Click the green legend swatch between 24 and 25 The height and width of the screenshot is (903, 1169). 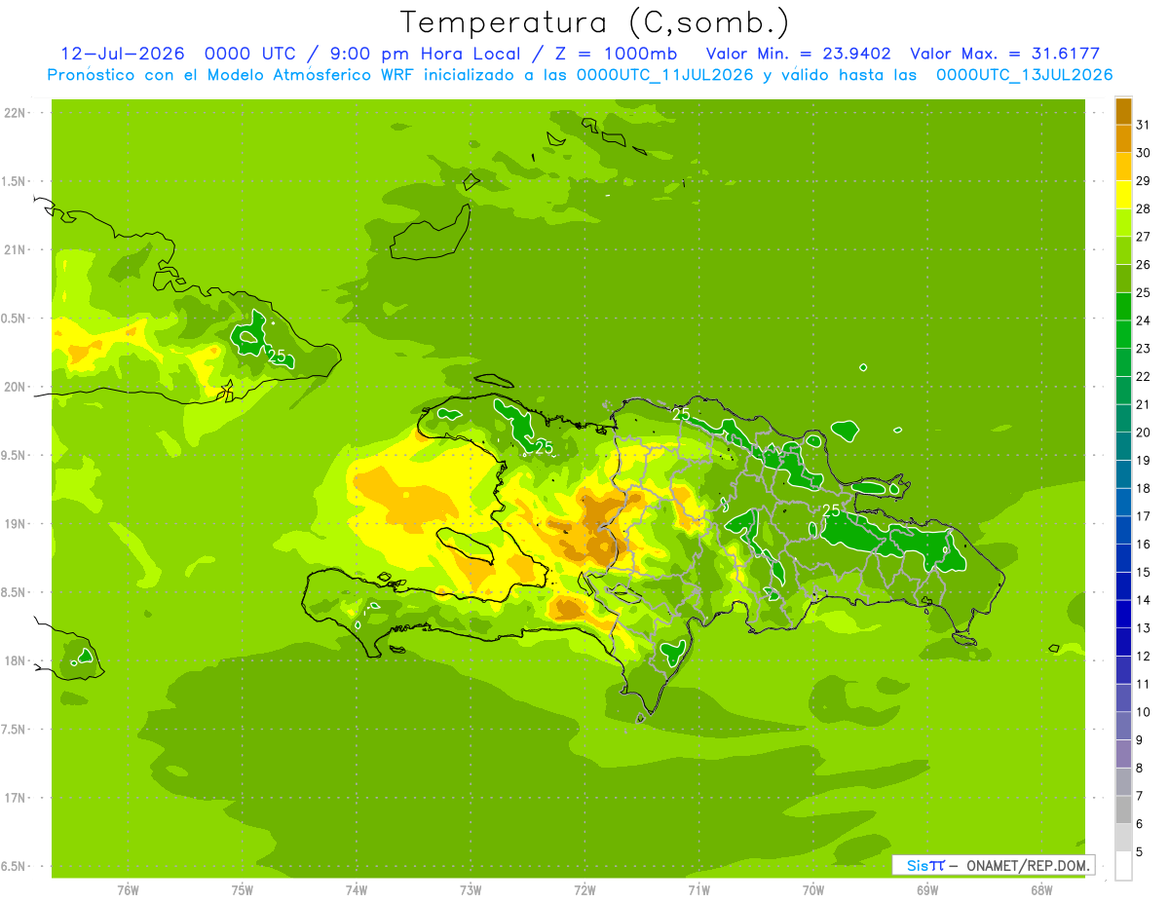click(x=1123, y=306)
